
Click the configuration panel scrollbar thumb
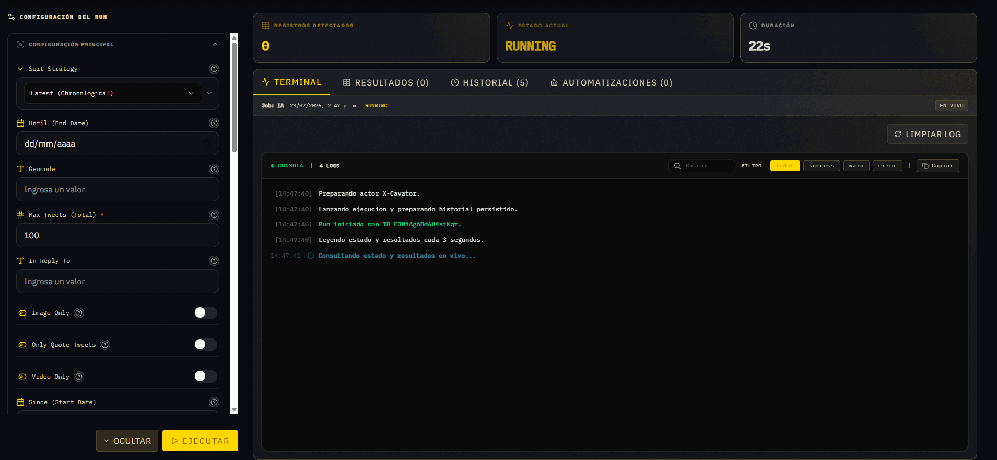coord(234,97)
